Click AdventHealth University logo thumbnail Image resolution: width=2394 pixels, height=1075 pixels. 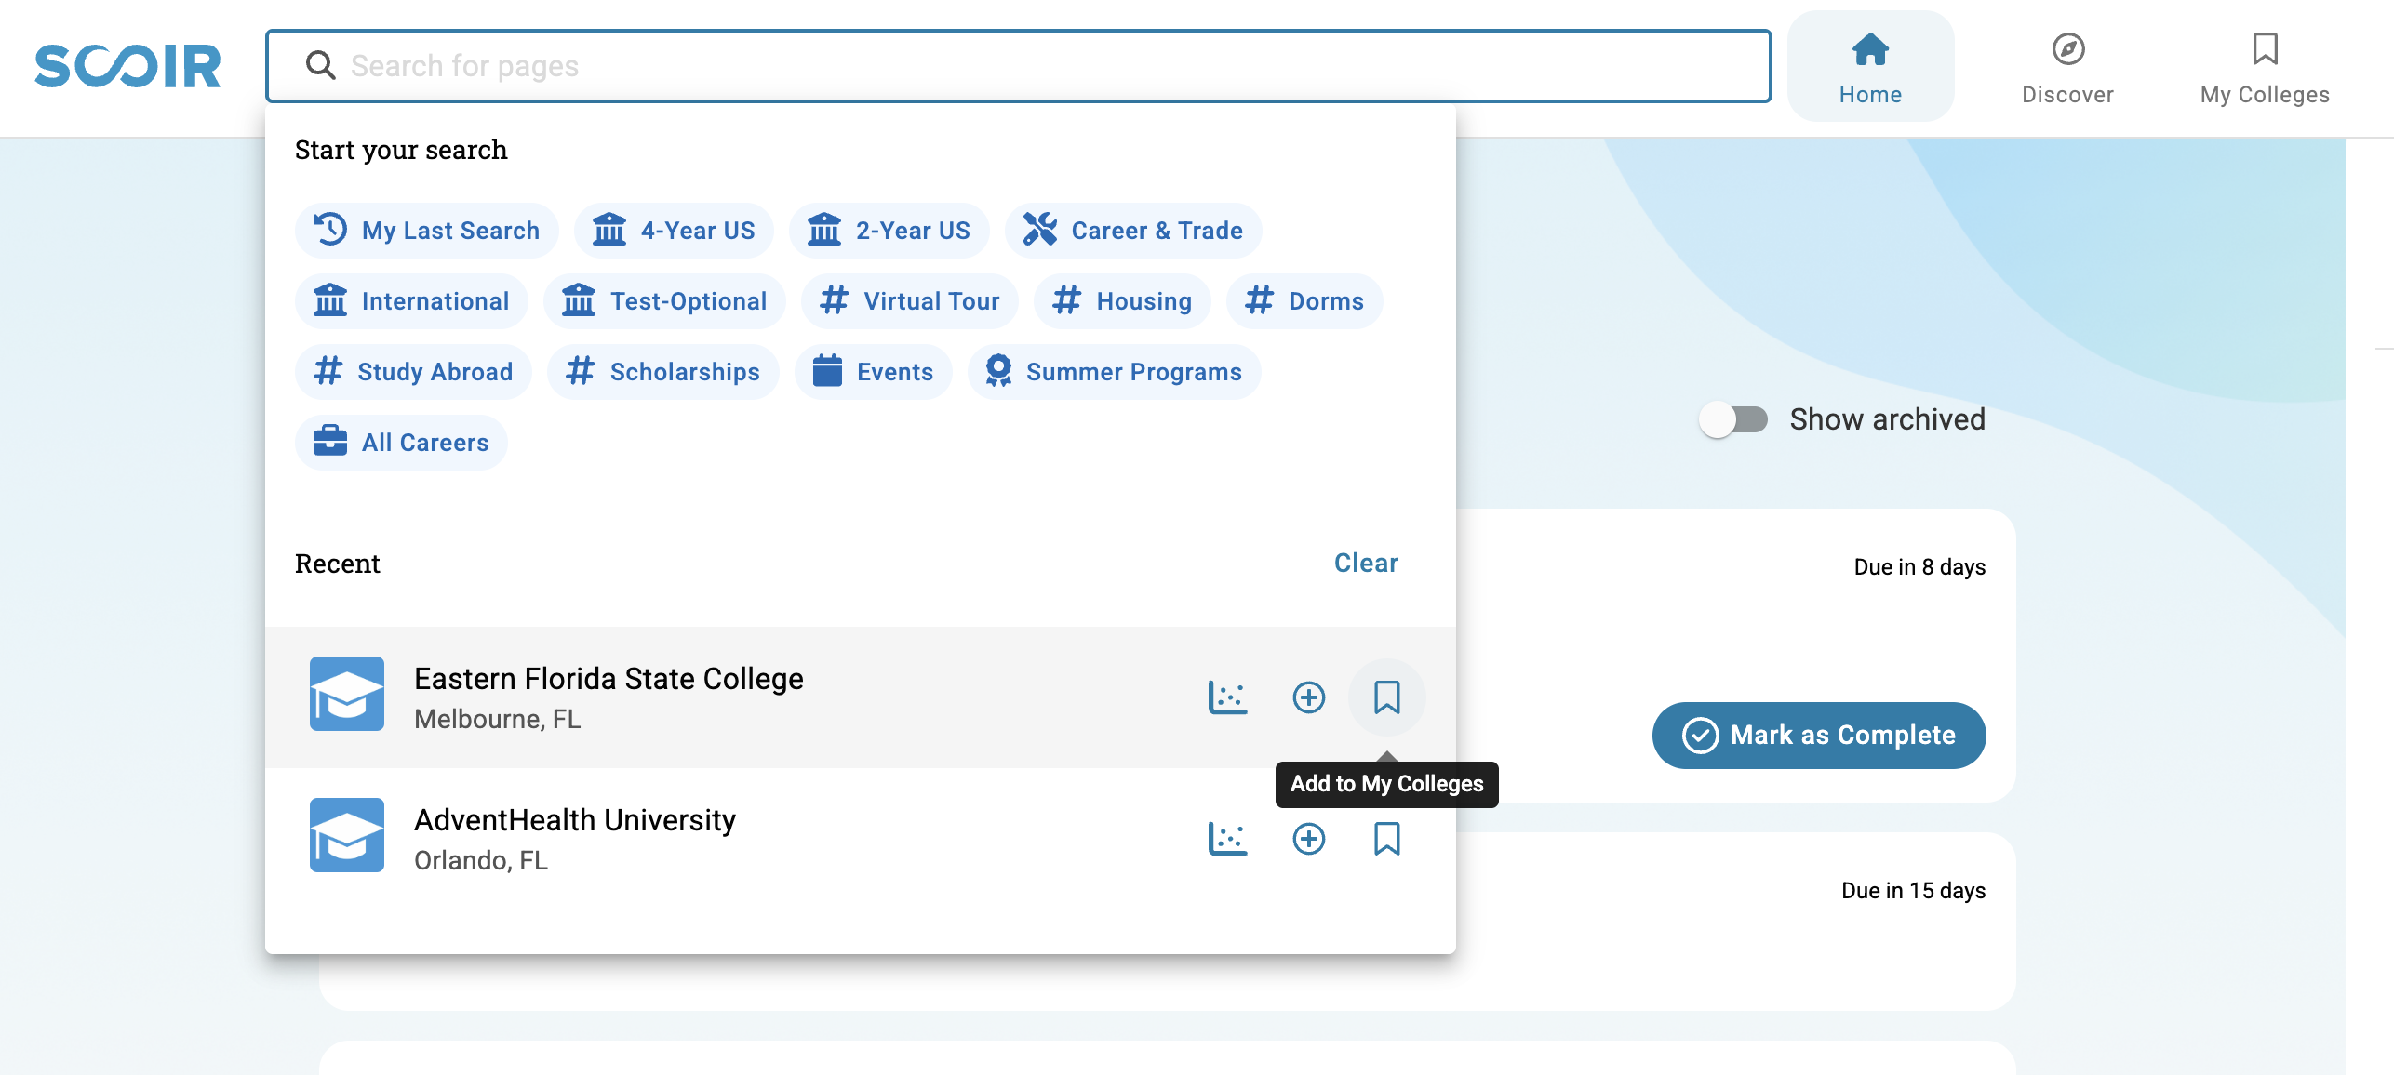(346, 835)
